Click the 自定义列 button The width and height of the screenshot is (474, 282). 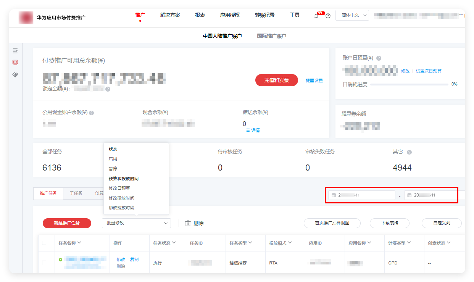pyautogui.click(x=442, y=223)
